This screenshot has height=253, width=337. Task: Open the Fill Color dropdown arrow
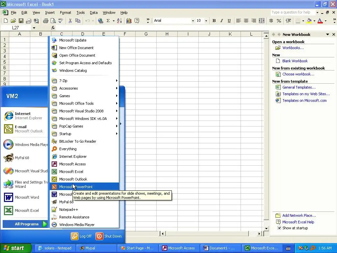[x=314, y=21]
